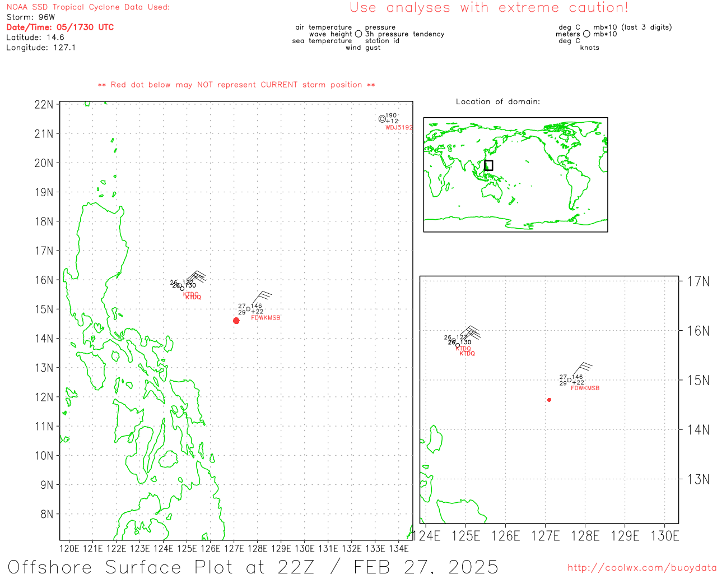Click the '10N' latitude label
Image resolution: width=717 pixels, height=574 pixels.
(44, 456)
